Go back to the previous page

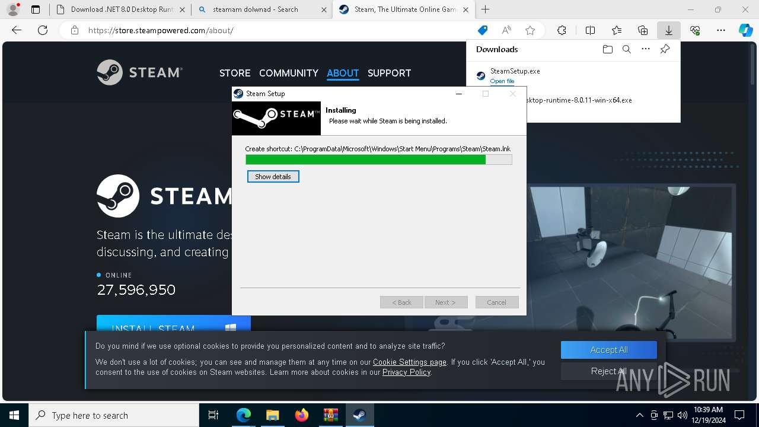point(17,30)
